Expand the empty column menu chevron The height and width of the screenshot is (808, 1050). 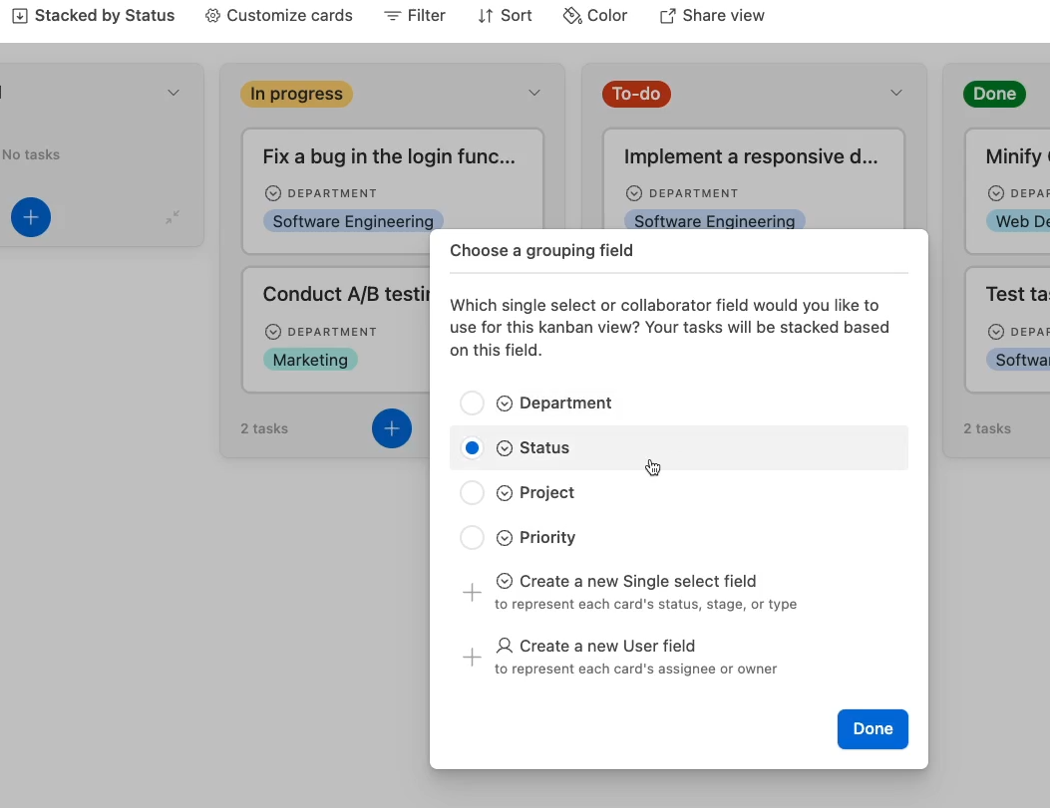[173, 93]
